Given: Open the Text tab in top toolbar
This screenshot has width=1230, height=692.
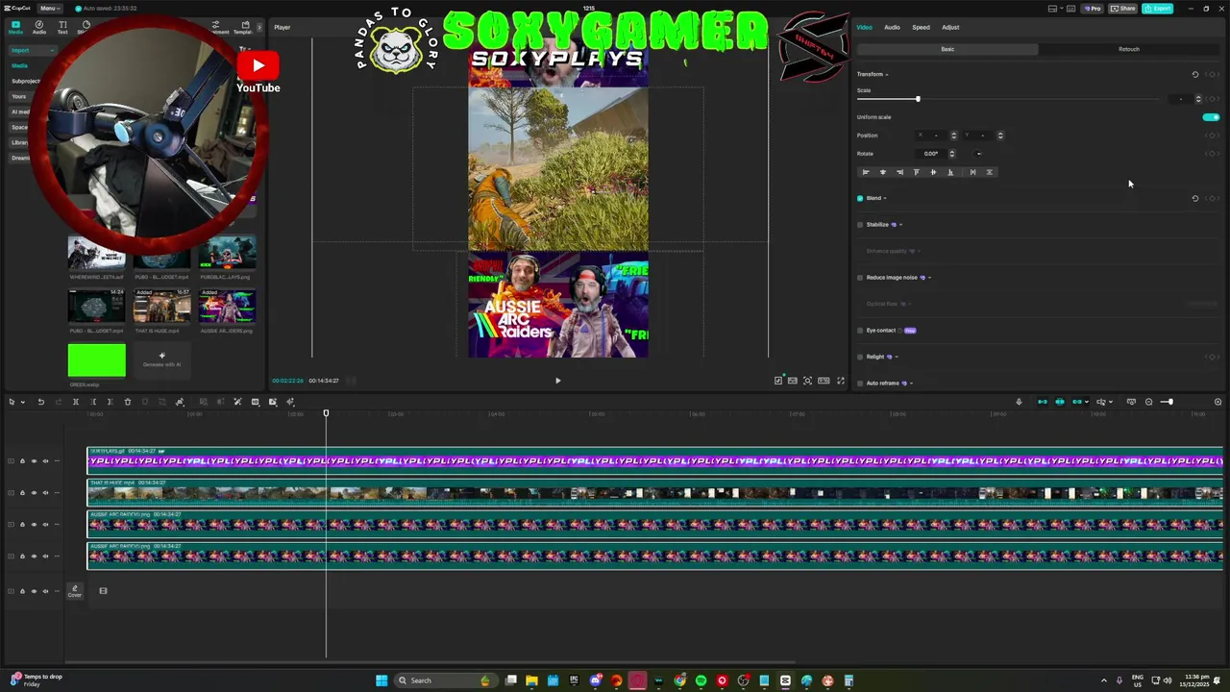Looking at the screenshot, I should click(62, 27).
